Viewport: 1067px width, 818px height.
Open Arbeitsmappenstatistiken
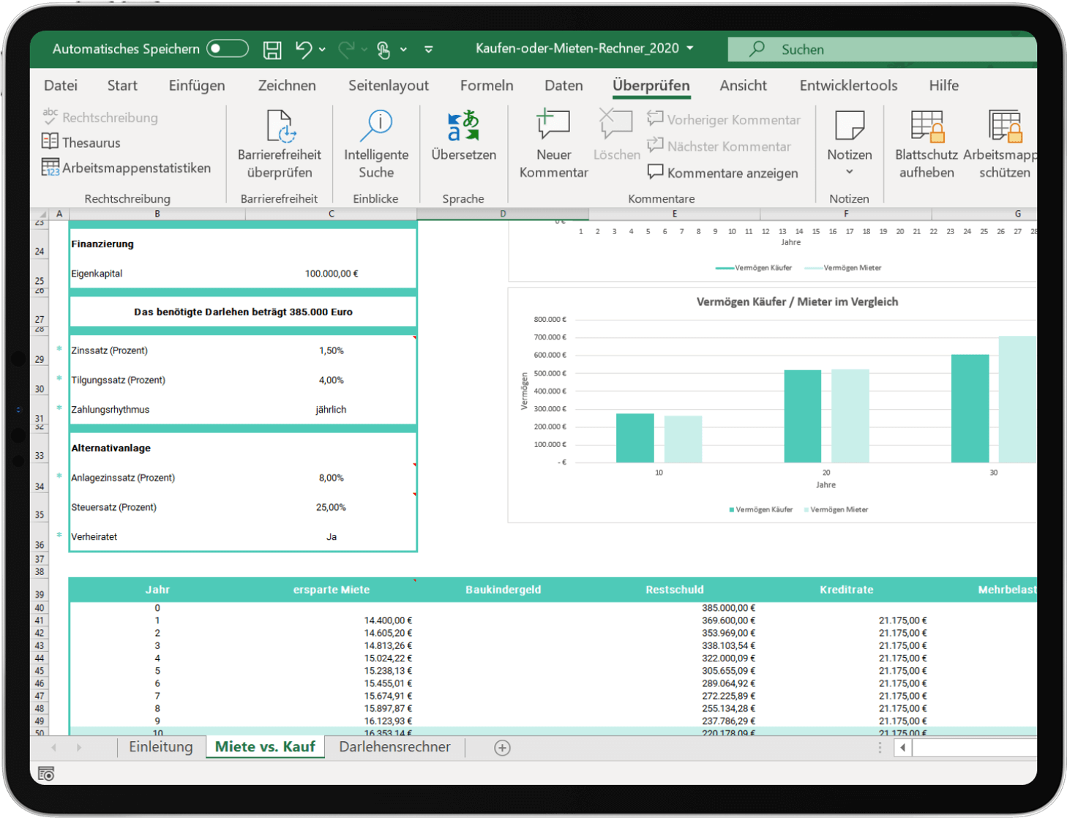pos(126,168)
